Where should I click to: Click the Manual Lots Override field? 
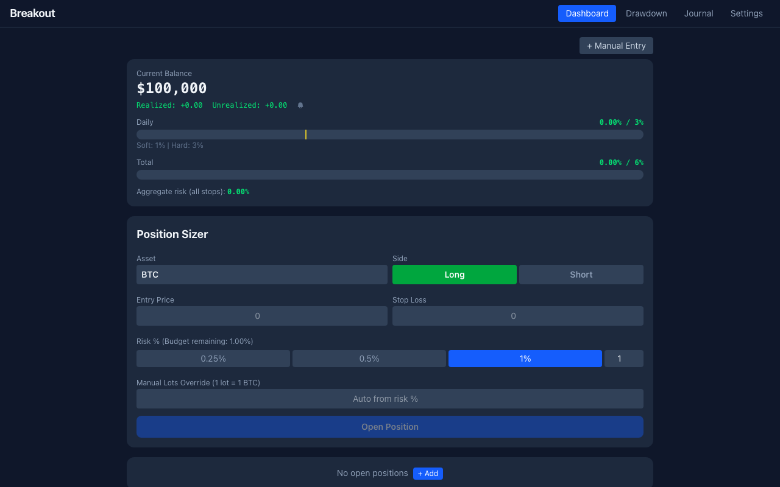pos(390,399)
